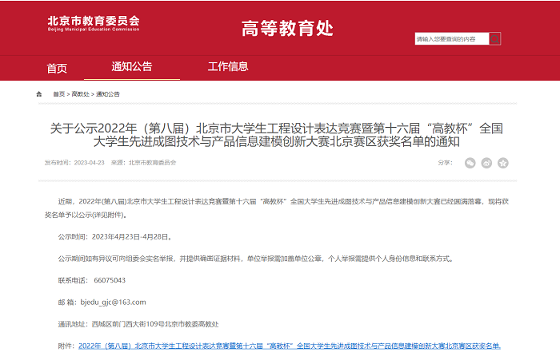Click the source 北京市教育委员会 text
This screenshot has width=560, height=360.
(152, 163)
